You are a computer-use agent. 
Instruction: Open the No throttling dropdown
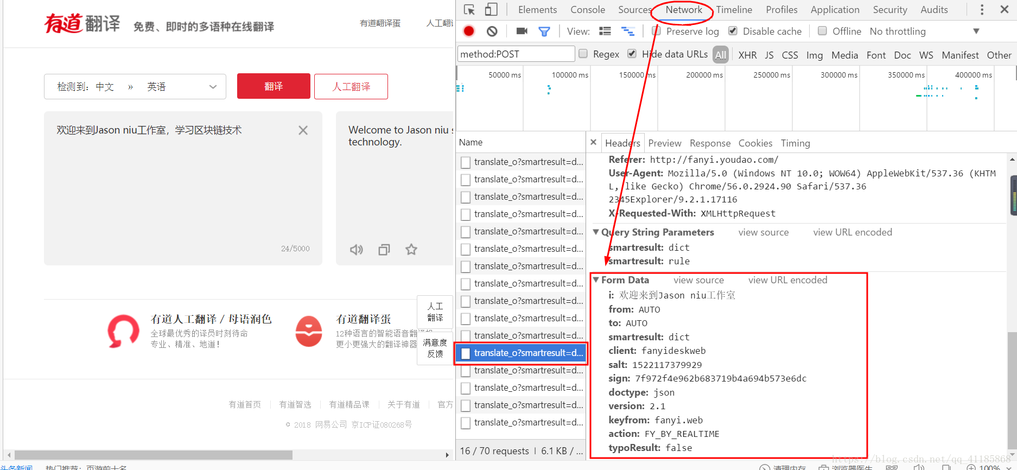coord(925,31)
